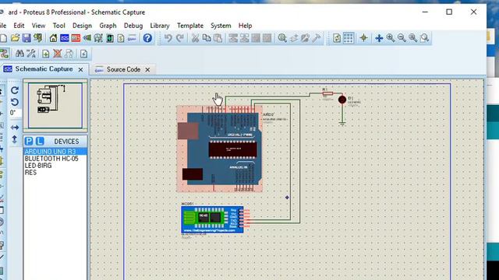Open the Help menu
This screenshot has width=499, height=280.
coord(245,26)
